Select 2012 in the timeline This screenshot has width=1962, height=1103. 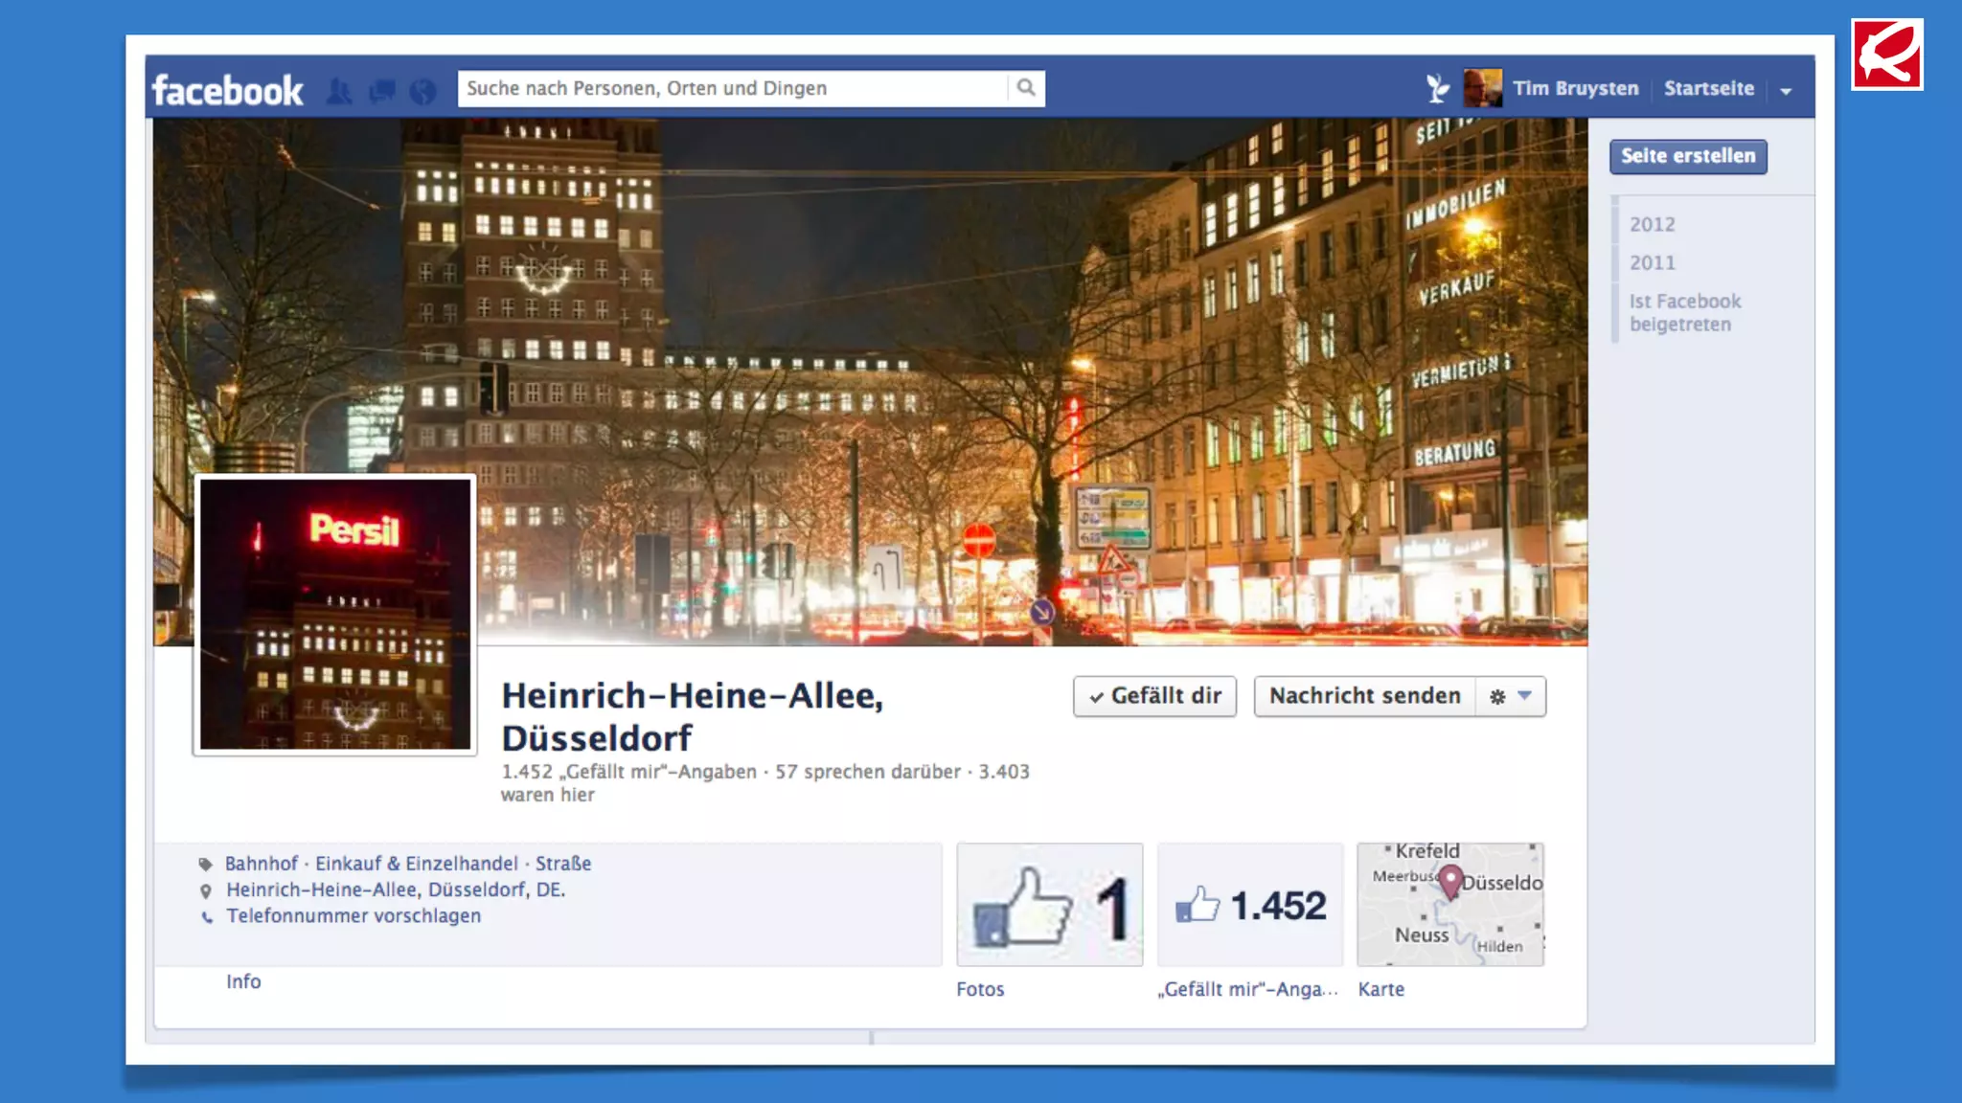[1652, 224]
